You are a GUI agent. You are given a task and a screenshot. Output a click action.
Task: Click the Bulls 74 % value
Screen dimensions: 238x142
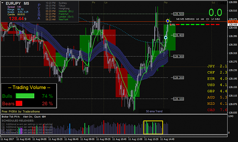point(47,96)
